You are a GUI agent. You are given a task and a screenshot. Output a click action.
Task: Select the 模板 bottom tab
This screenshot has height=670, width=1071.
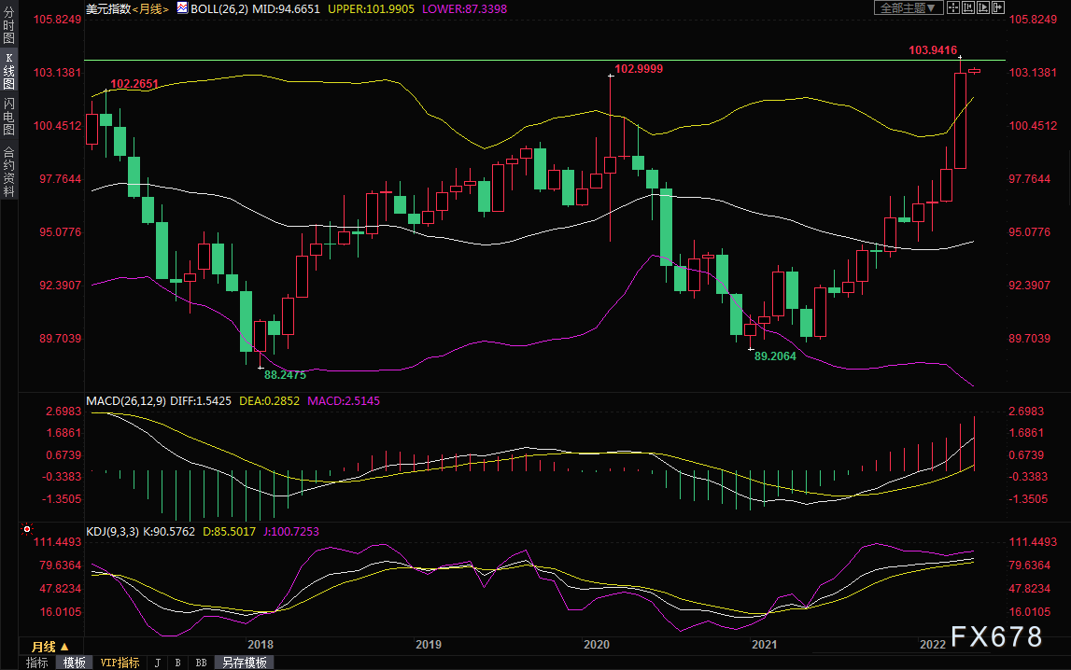click(x=75, y=663)
